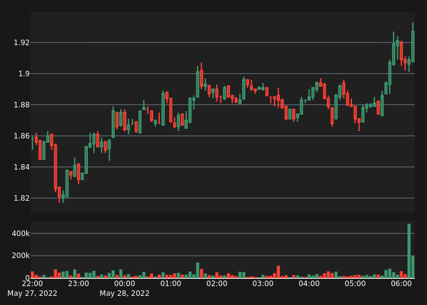The width and height of the screenshot is (427, 305).
Task: Select the green volume bar peaking before 02:00
Action: [x=198, y=270]
